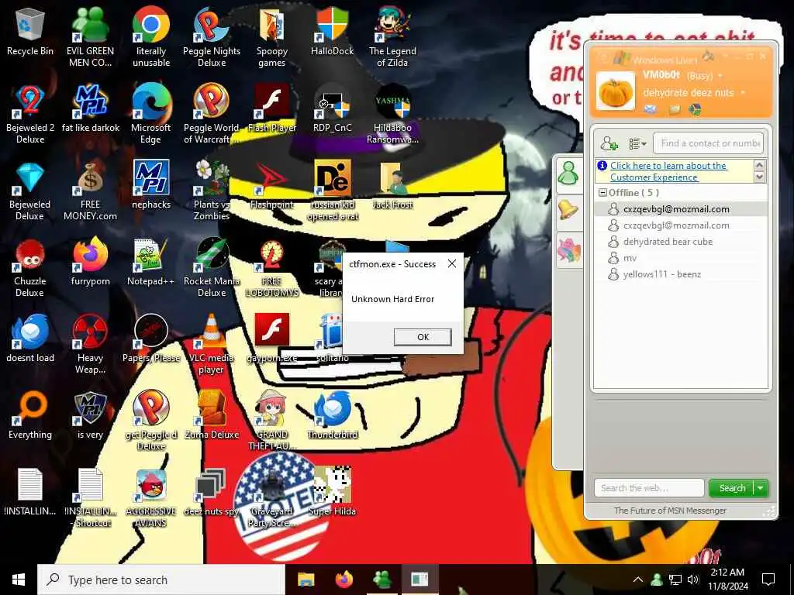Open the dropdown arrow beside Search button
The height and width of the screenshot is (595, 794).
761,488
